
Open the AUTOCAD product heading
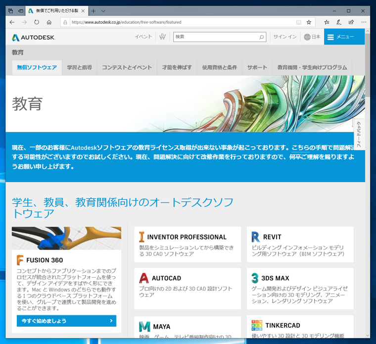click(x=166, y=278)
